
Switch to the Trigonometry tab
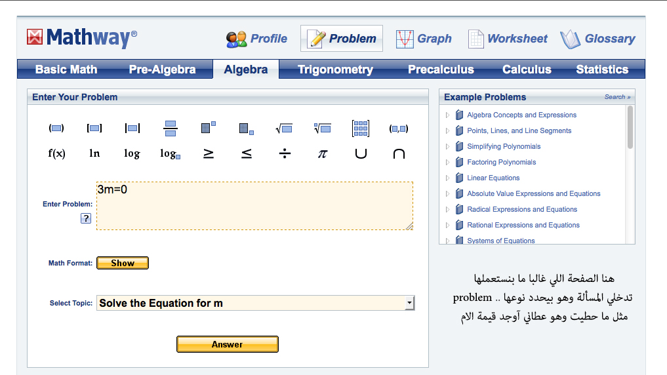(x=335, y=69)
